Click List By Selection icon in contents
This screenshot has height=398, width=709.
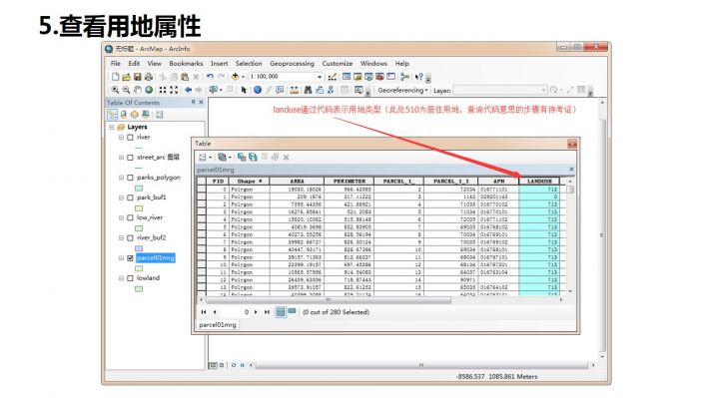pos(145,115)
